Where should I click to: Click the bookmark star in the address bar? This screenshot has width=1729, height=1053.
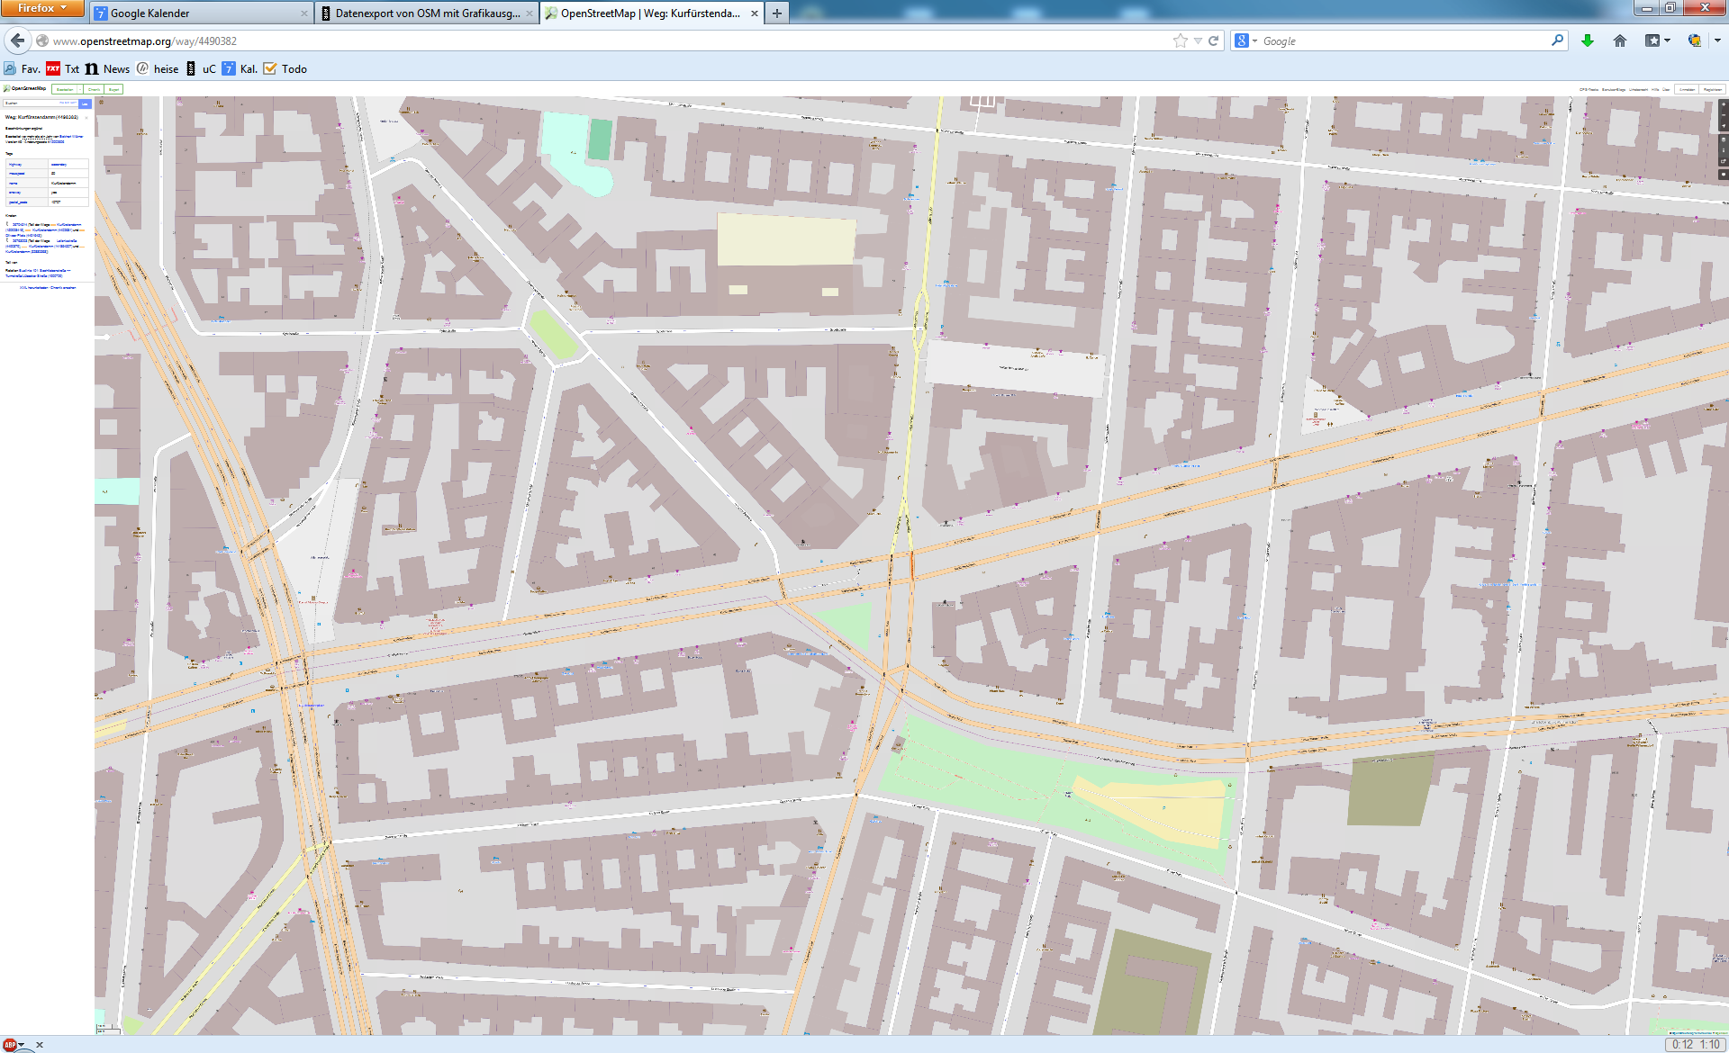tap(1180, 40)
